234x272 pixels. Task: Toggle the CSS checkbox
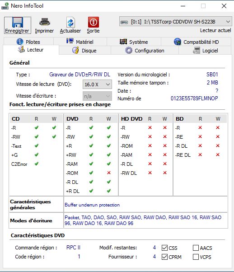point(164,248)
